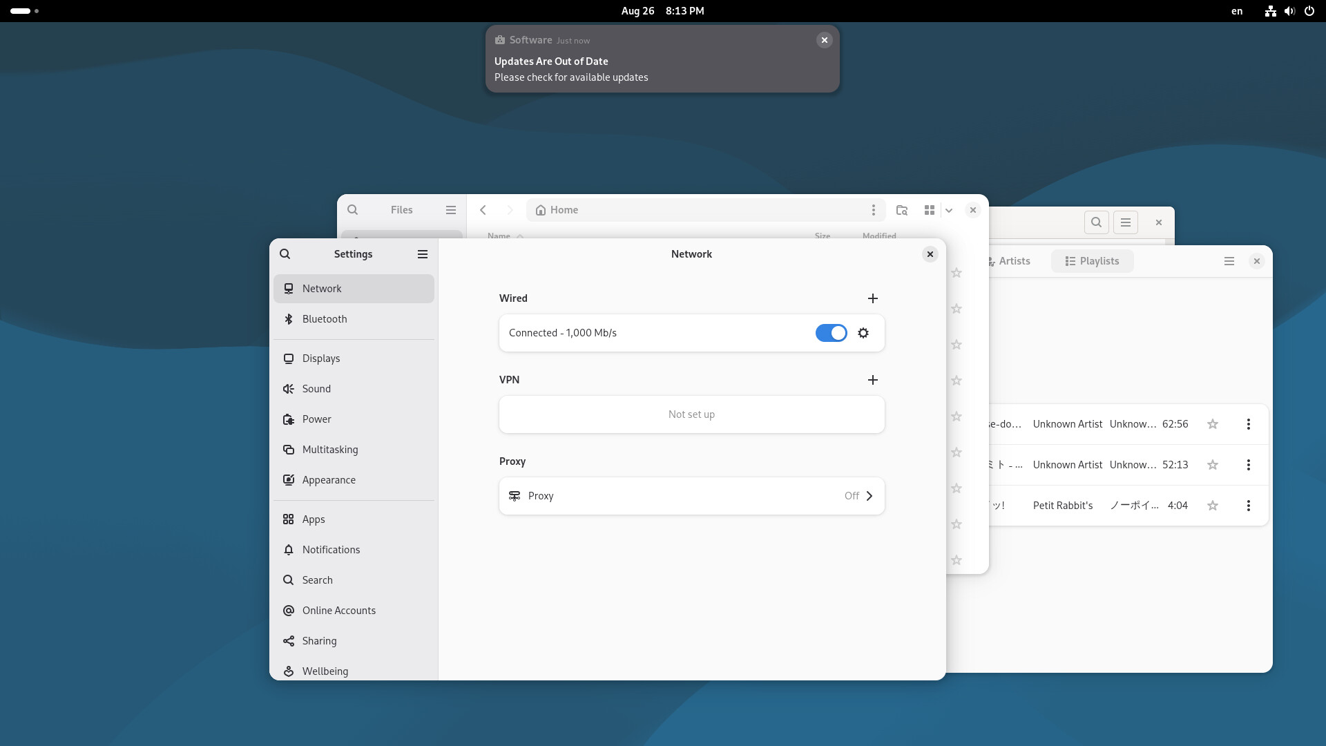Open Files path bar options menu
Viewport: 1326px width, 746px height.
click(874, 210)
